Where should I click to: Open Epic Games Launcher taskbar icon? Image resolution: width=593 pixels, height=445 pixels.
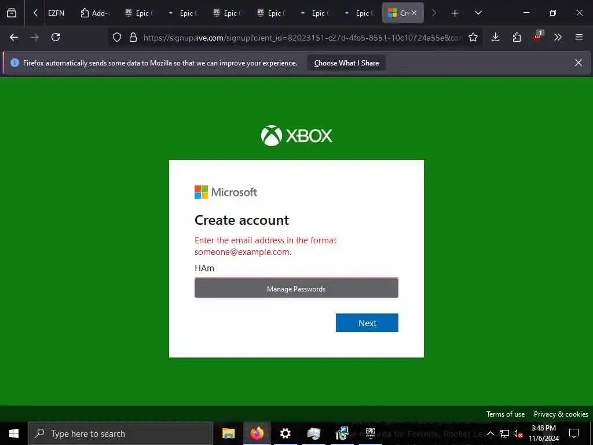point(370,433)
